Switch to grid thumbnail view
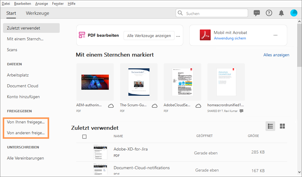 (282, 126)
